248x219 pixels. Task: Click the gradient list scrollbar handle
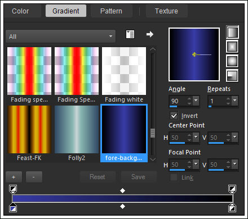pyautogui.click(x=153, y=133)
